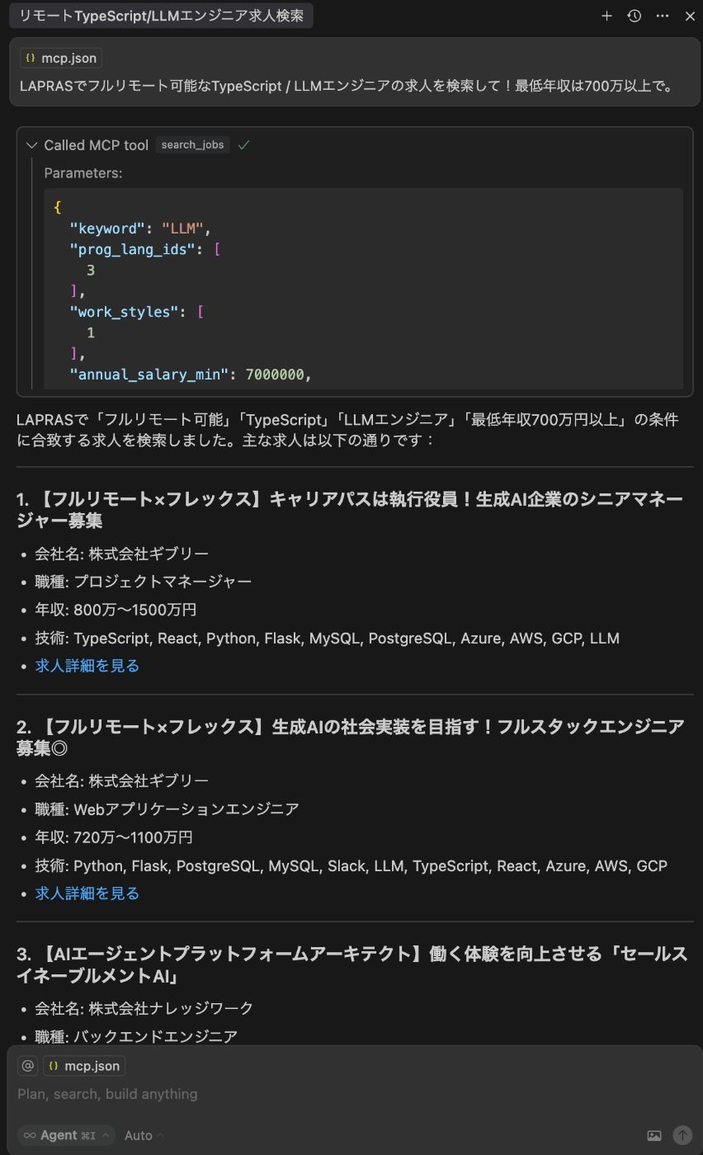703x1155 pixels.
Task: Select the リモートTypeScript/LLMエンジニア求人検索 tab
Action: click(x=161, y=16)
